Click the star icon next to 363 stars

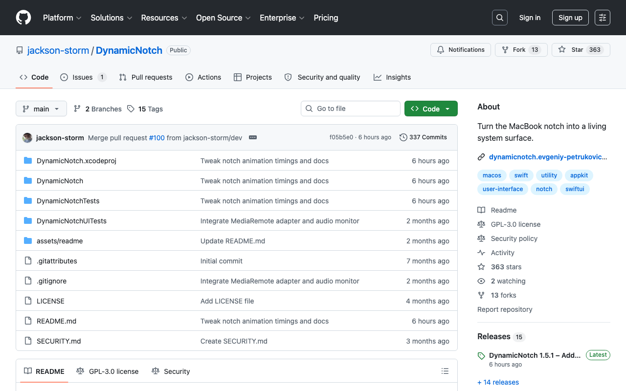tap(481, 267)
